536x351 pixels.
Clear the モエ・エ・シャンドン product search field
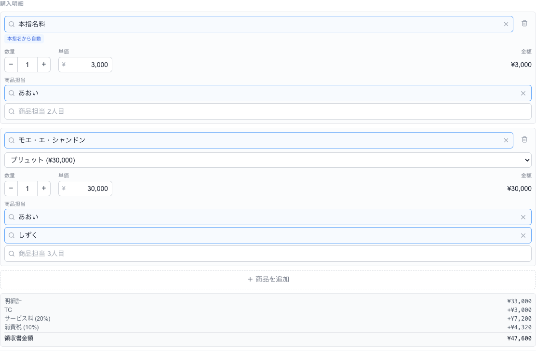506,140
